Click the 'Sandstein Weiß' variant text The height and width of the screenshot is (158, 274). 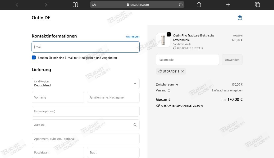tap(182, 44)
